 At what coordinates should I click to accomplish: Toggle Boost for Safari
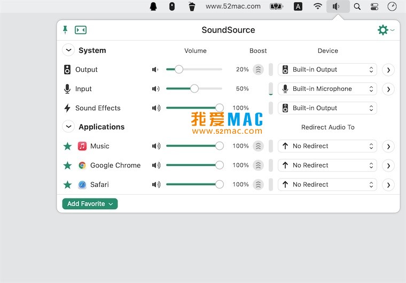tap(258, 185)
